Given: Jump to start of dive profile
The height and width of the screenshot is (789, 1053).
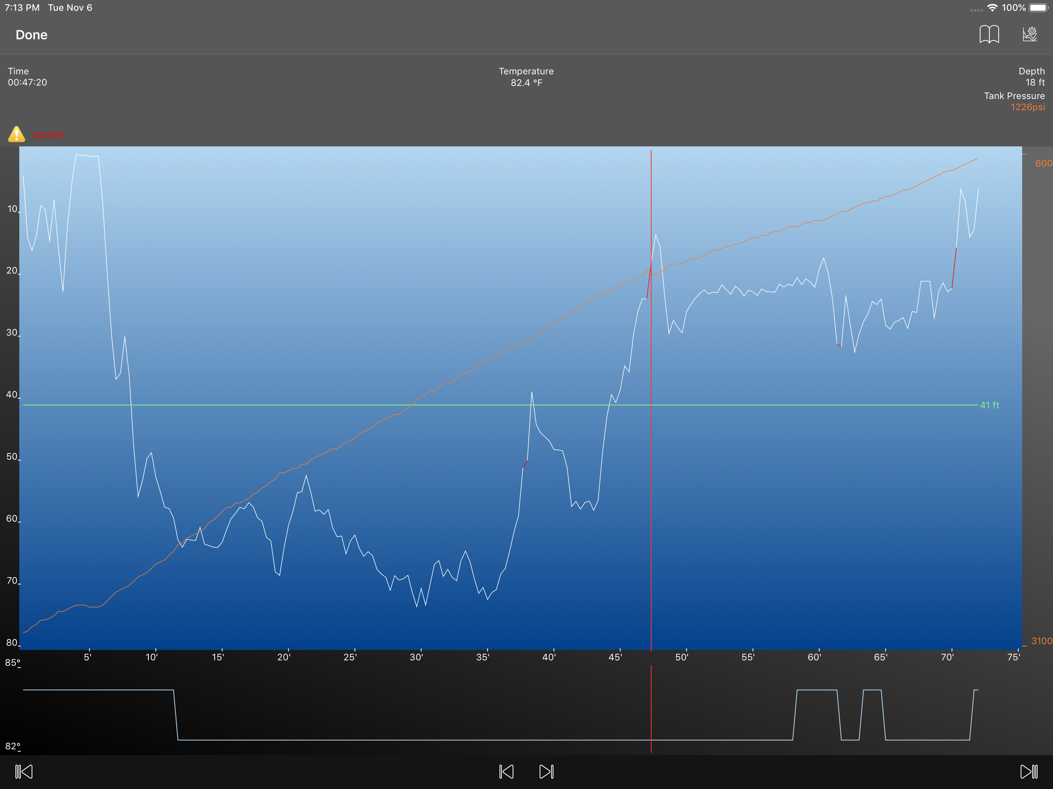Looking at the screenshot, I should point(24,771).
